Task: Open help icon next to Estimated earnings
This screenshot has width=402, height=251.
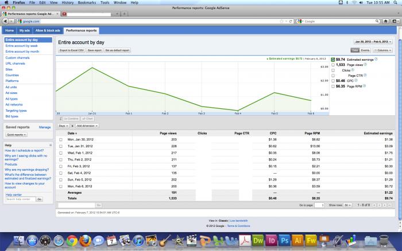Action: point(376,59)
